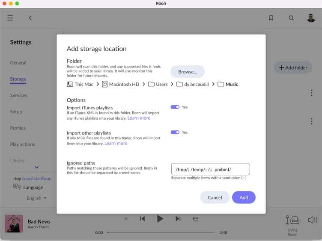The image size is (322, 241).
Task: Expand the English language dropdown
Action: click(x=36, y=198)
